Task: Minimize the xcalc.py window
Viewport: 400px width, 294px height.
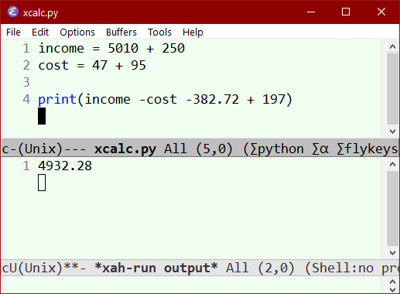Action: [x=311, y=12]
